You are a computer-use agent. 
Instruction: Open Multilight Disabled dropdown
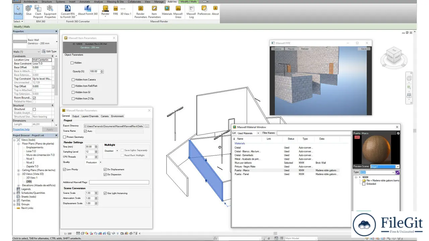coord(111,151)
